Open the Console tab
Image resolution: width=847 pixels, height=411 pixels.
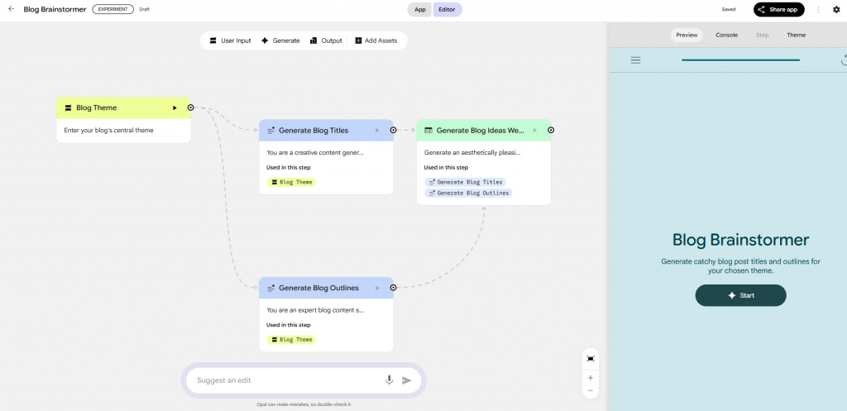(726, 35)
